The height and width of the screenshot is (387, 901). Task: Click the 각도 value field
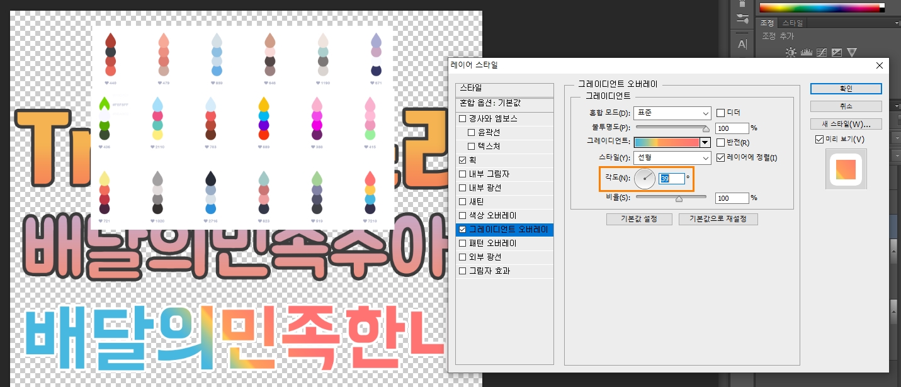[671, 179]
